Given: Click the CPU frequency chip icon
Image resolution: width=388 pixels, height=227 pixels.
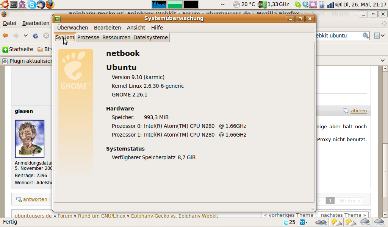Looking at the screenshot, I should point(262,4).
